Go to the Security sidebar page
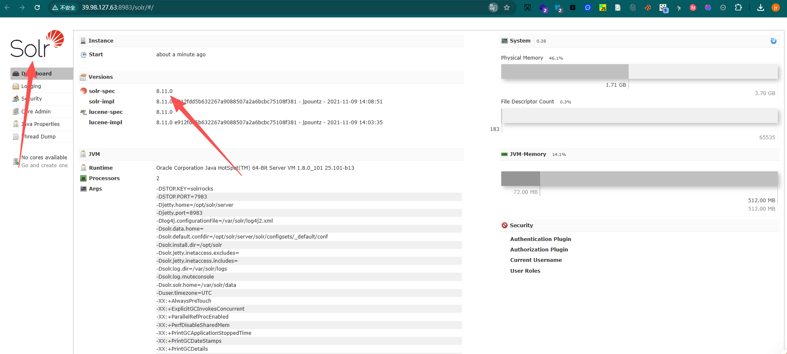The width and height of the screenshot is (787, 354). [32, 99]
